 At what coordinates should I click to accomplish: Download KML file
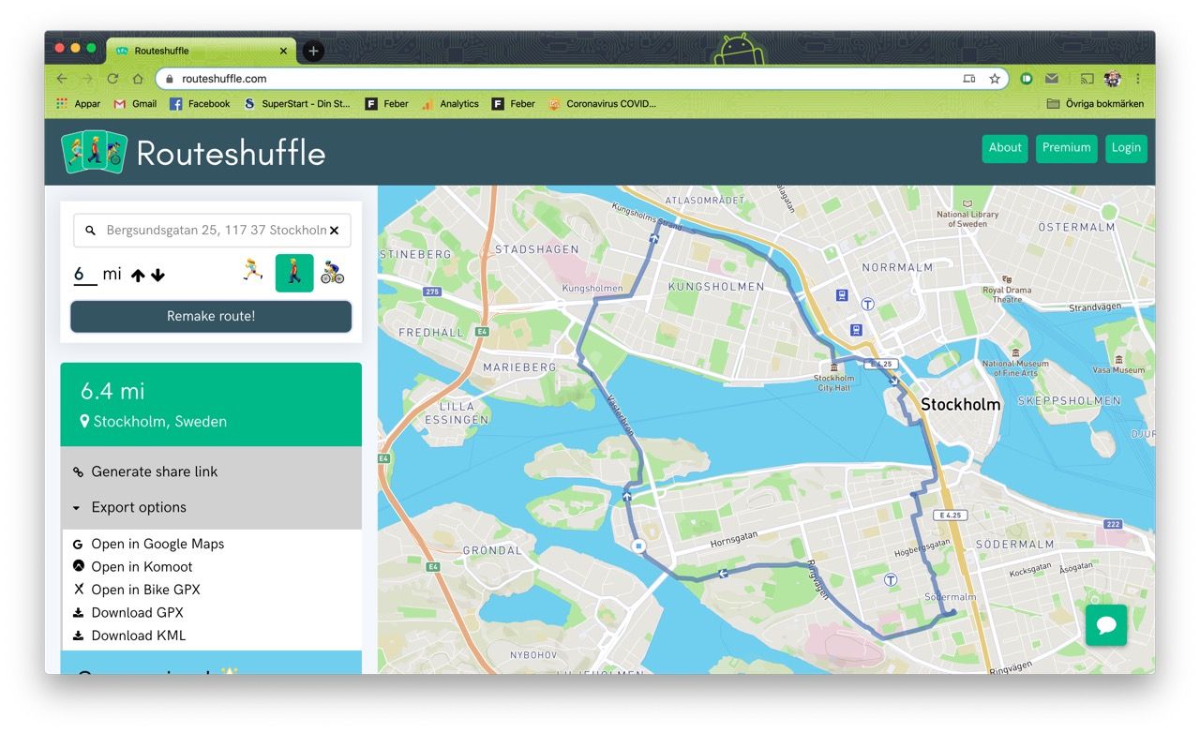pyautogui.click(x=138, y=636)
